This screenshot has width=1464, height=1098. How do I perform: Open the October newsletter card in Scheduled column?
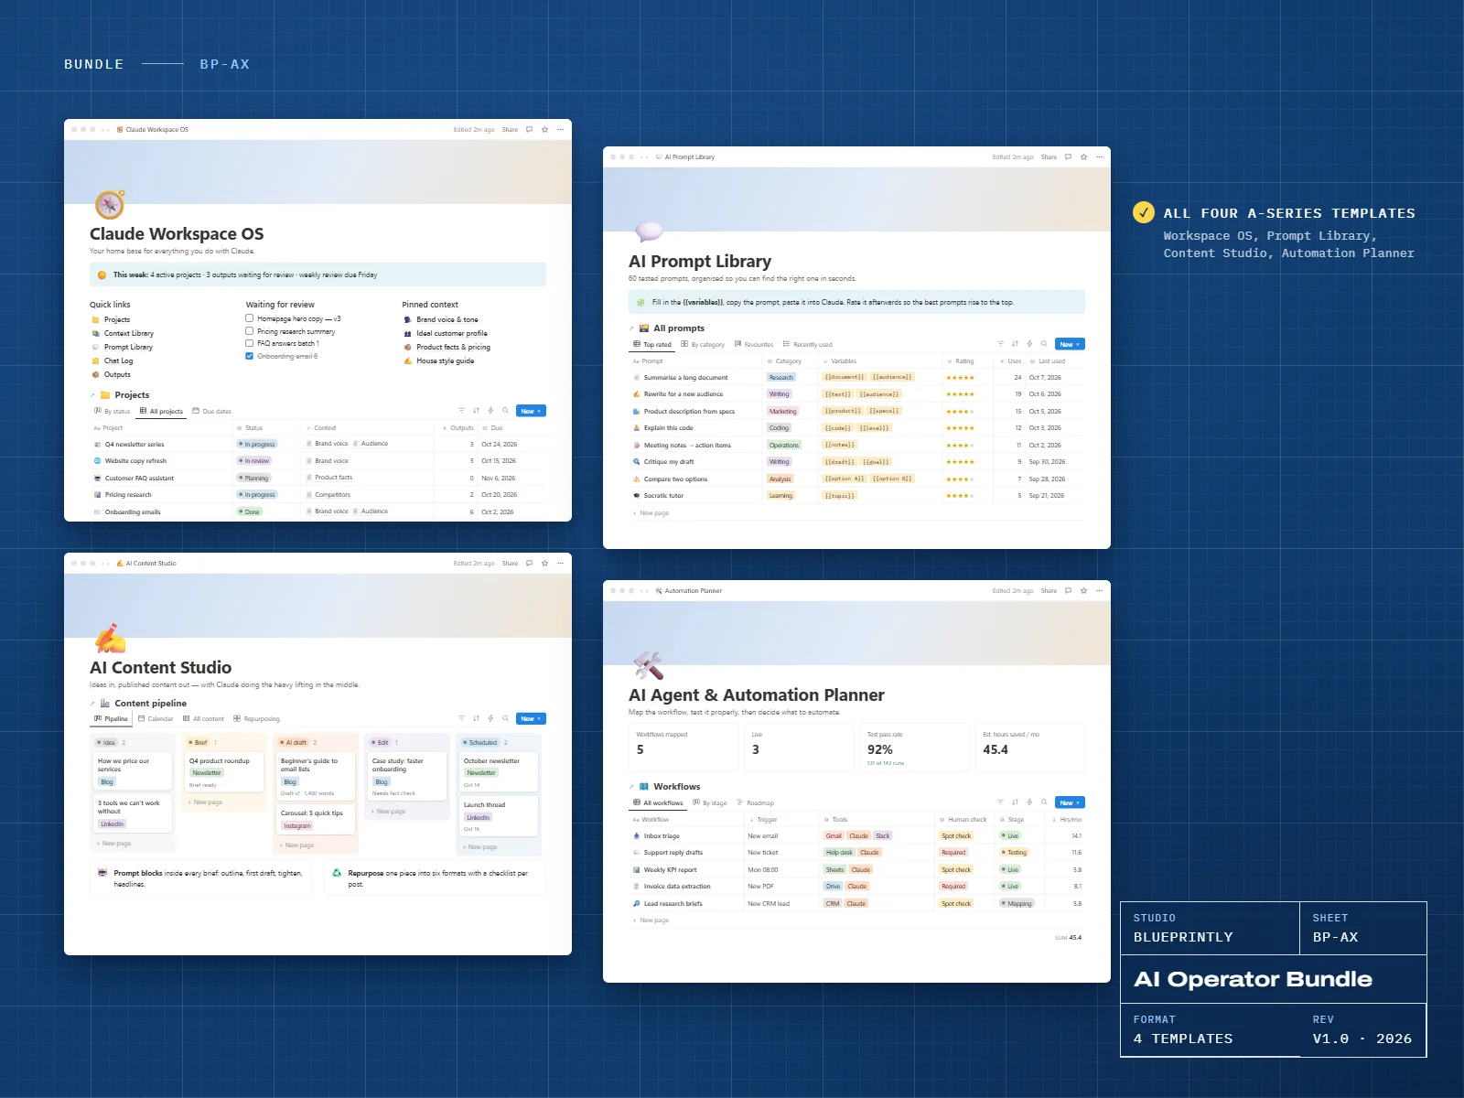498,773
